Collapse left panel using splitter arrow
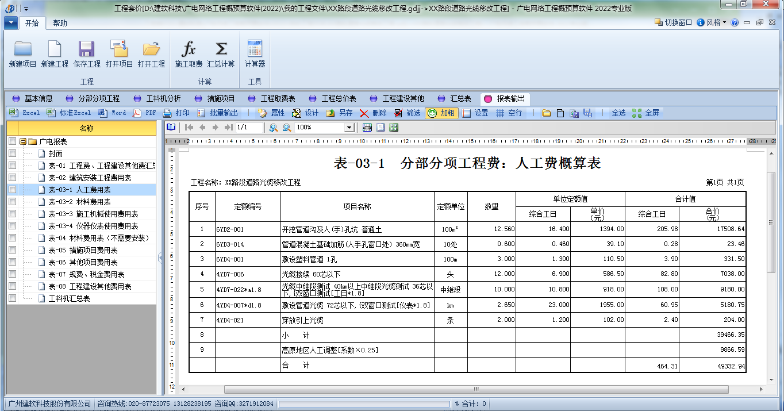The height and width of the screenshot is (411, 784). [x=160, y=257]
